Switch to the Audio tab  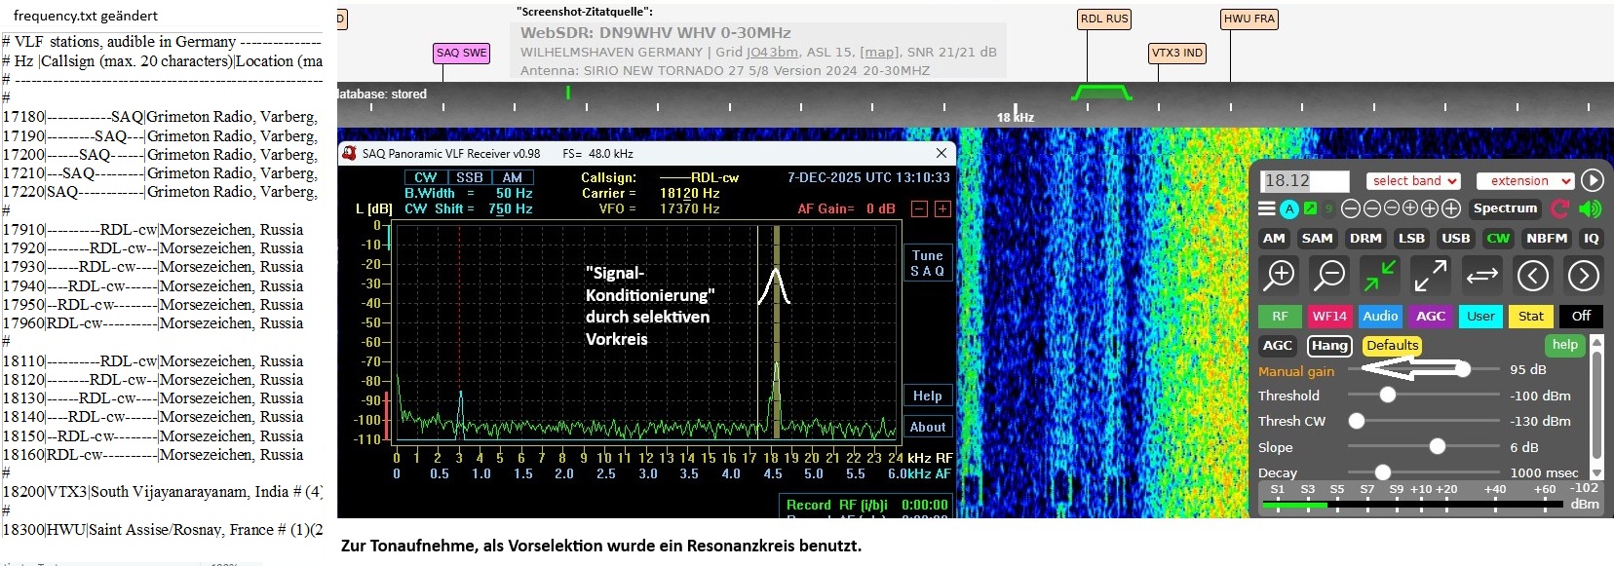tap(1380, 316)
